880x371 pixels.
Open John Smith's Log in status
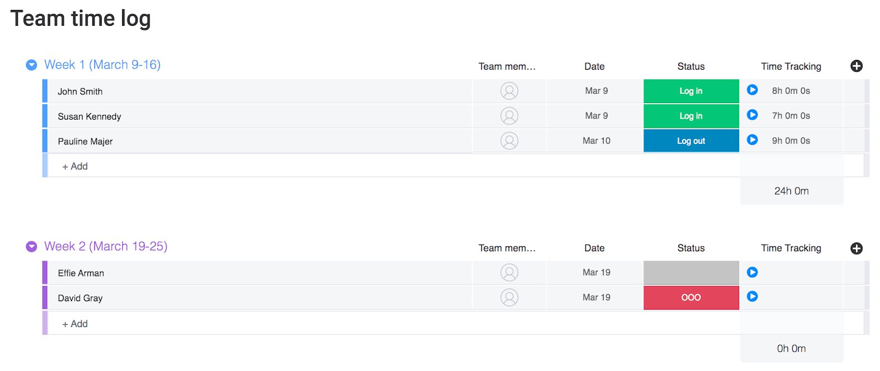point(691,91)
